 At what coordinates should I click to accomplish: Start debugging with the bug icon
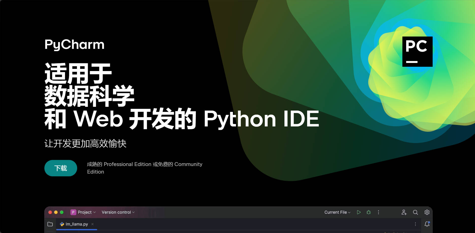click(x=369, y=212)
